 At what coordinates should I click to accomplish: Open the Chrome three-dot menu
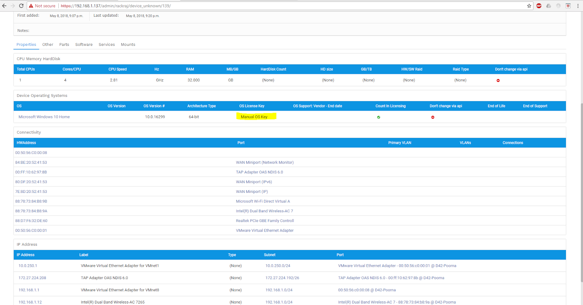tap(578, 6)
